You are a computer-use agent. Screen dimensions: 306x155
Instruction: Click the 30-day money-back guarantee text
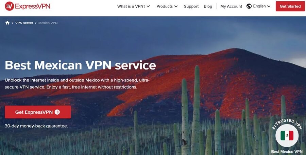[x=36, y=126]
